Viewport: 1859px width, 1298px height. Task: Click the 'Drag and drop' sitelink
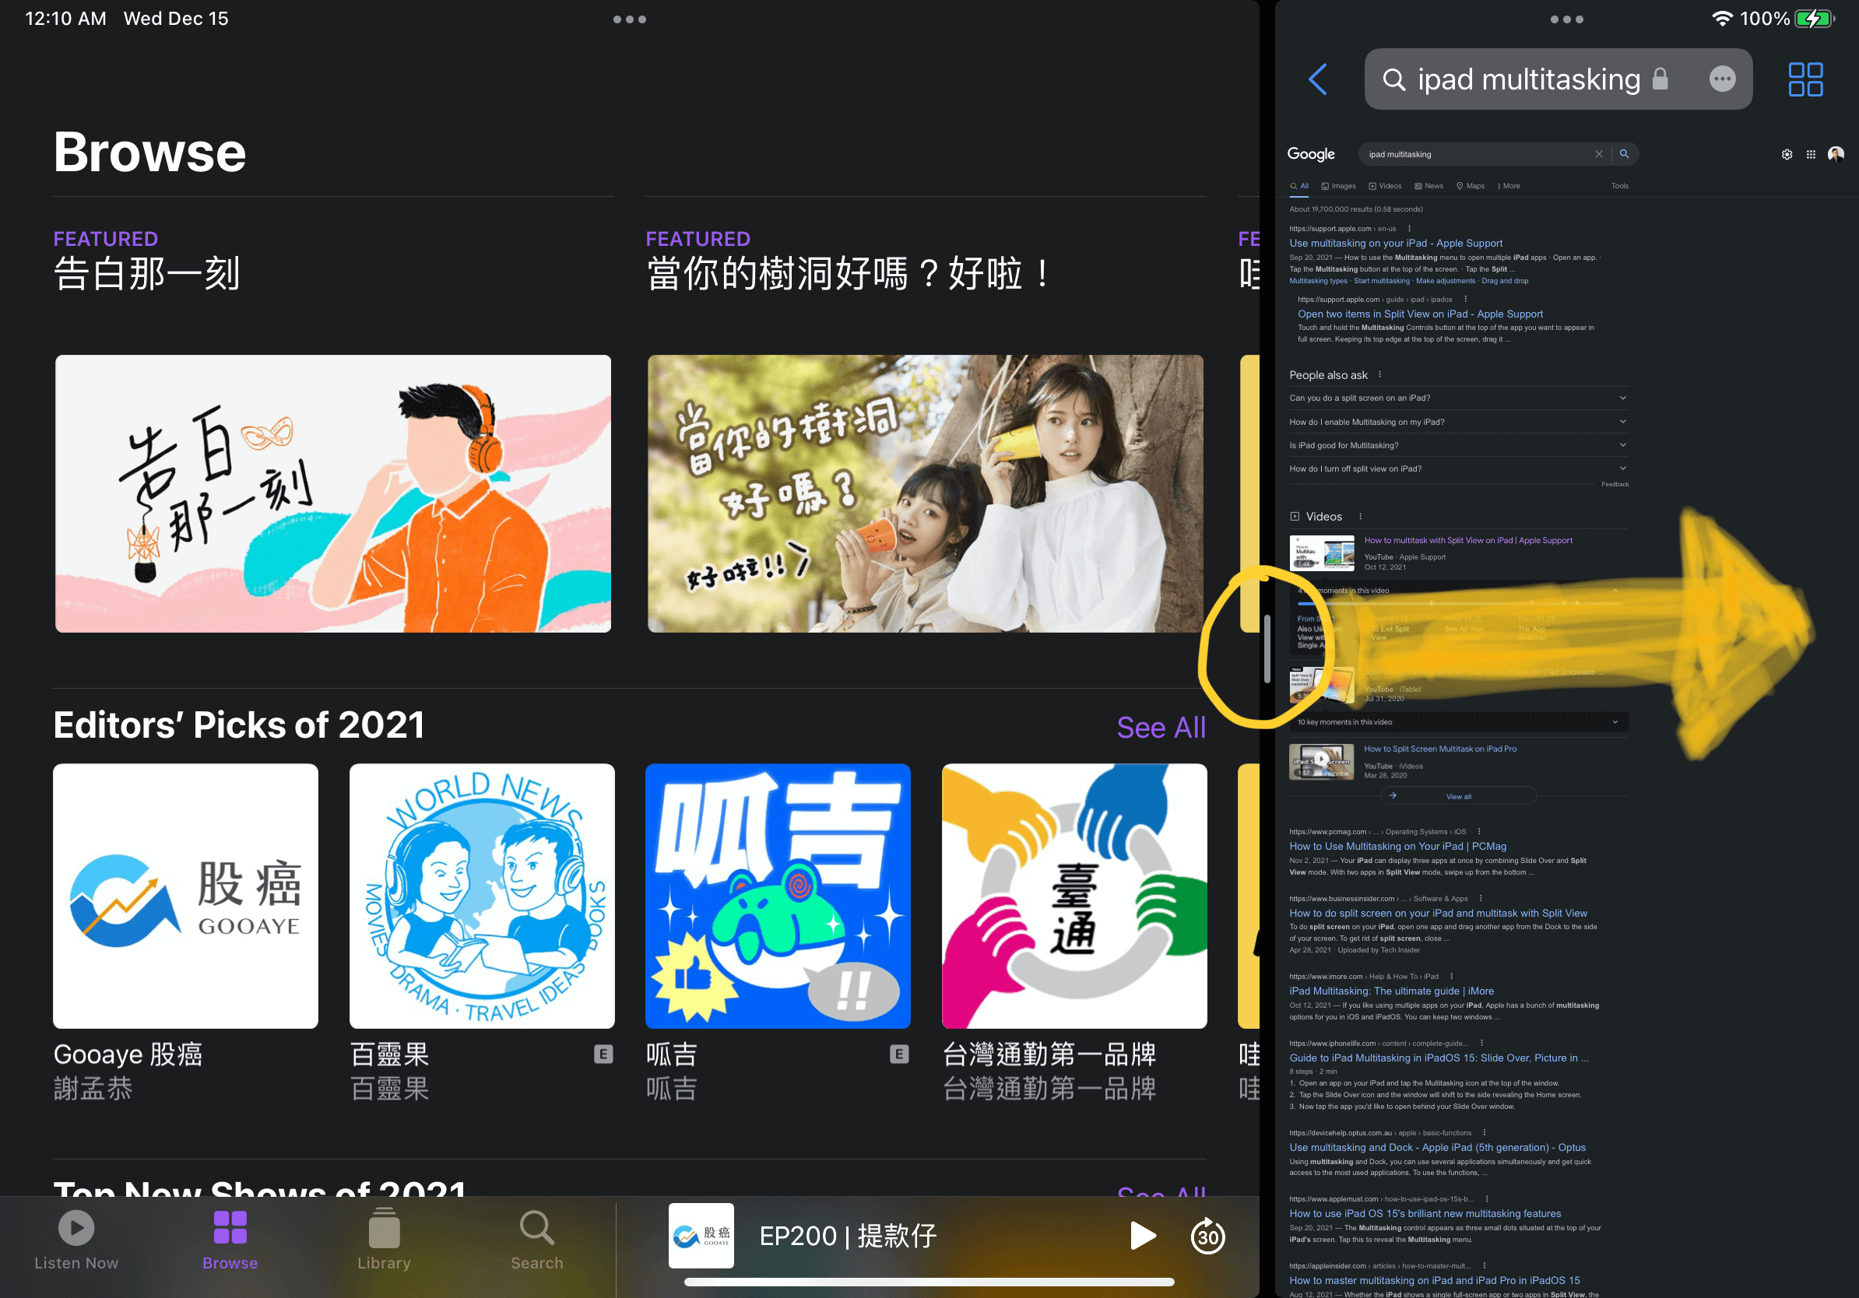1504,281
